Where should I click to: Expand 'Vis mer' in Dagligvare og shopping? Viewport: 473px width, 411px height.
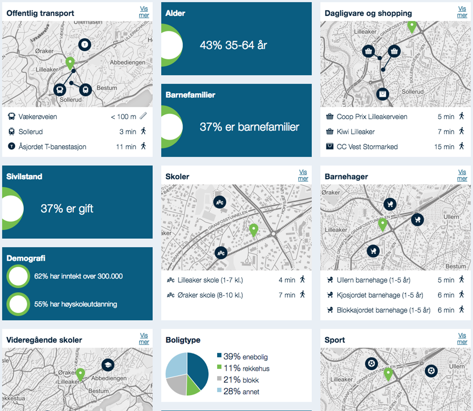462,12
